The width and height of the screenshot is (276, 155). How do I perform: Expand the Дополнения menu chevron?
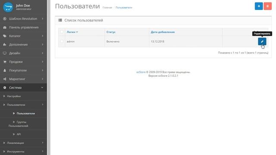point(42,44)
